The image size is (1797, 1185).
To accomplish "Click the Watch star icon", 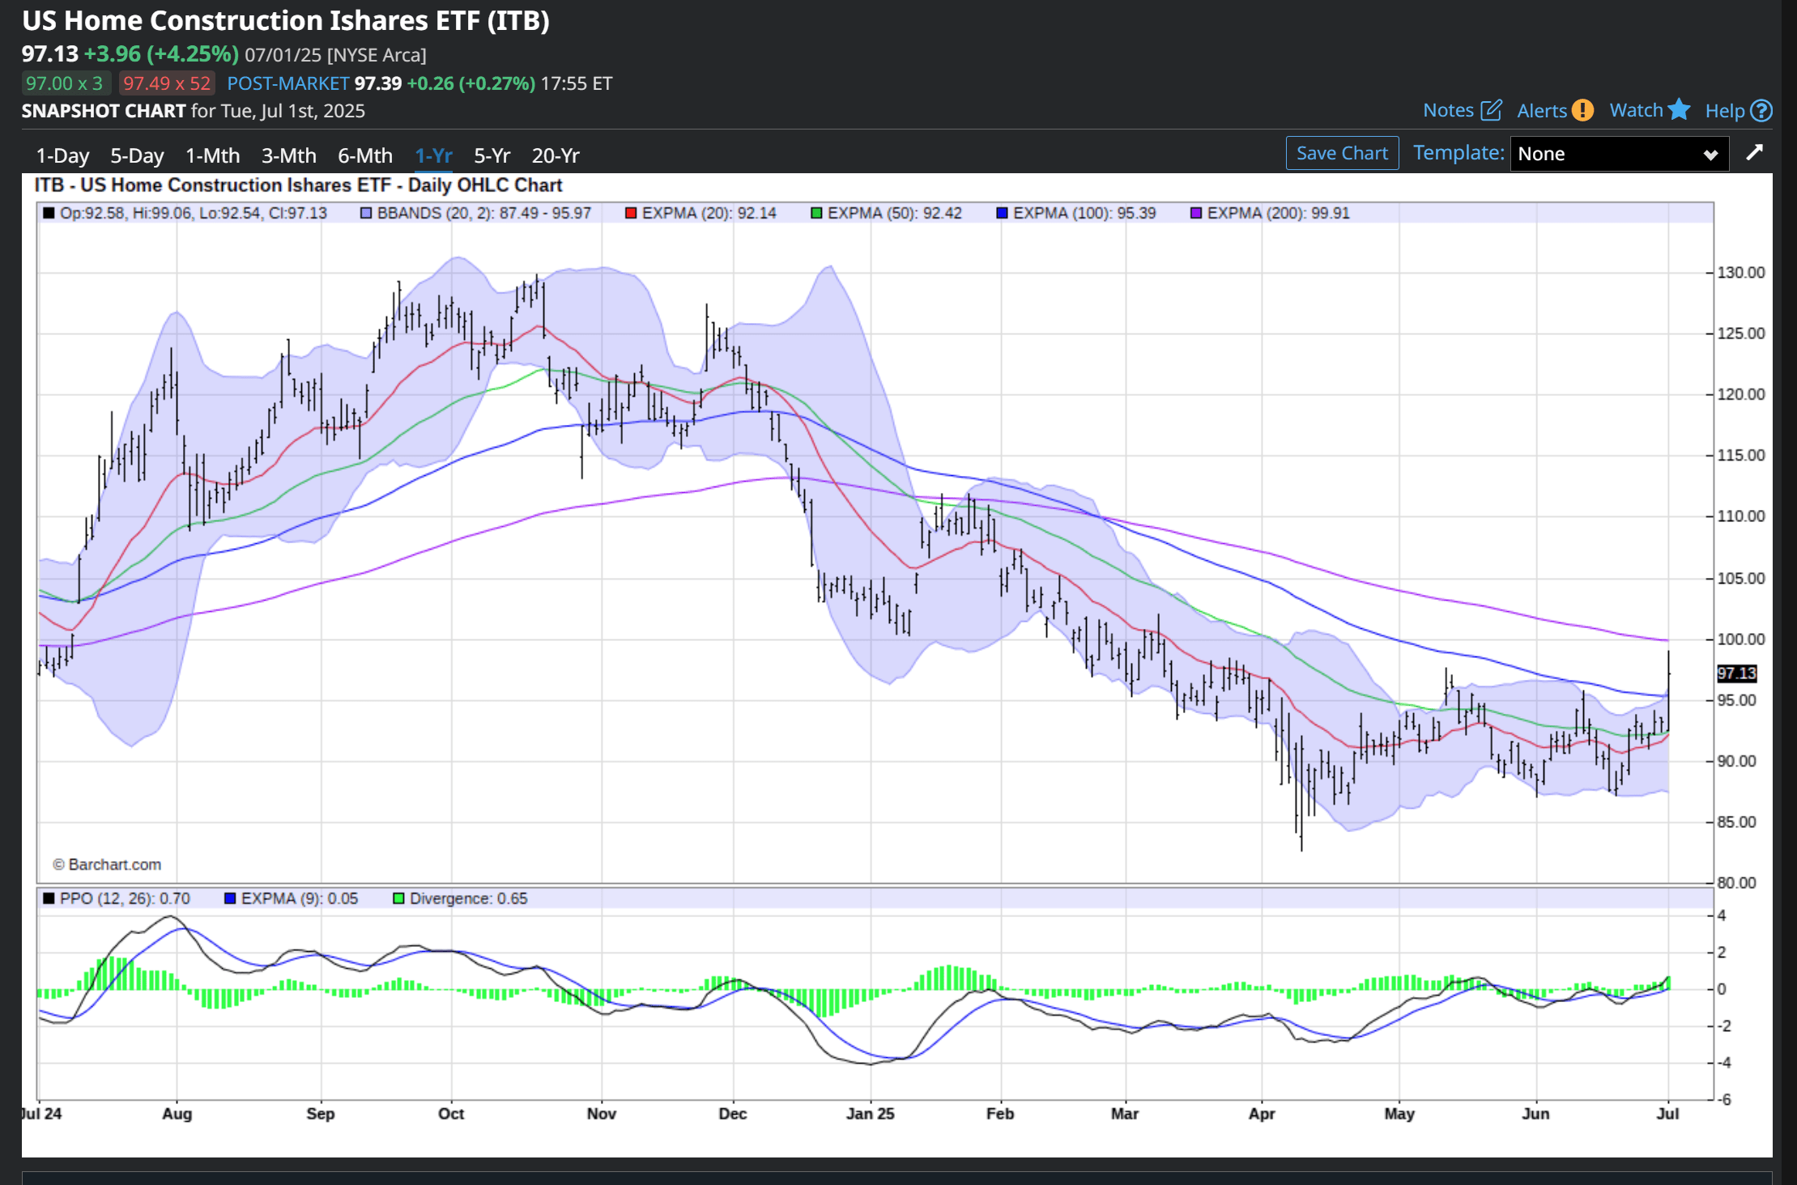I will 1679,109.
